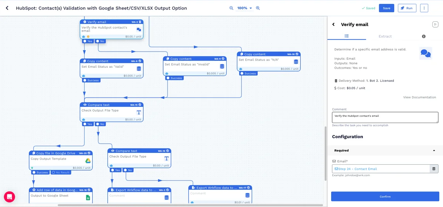Open the Intercom chat launcher

[x=10, y=197]
